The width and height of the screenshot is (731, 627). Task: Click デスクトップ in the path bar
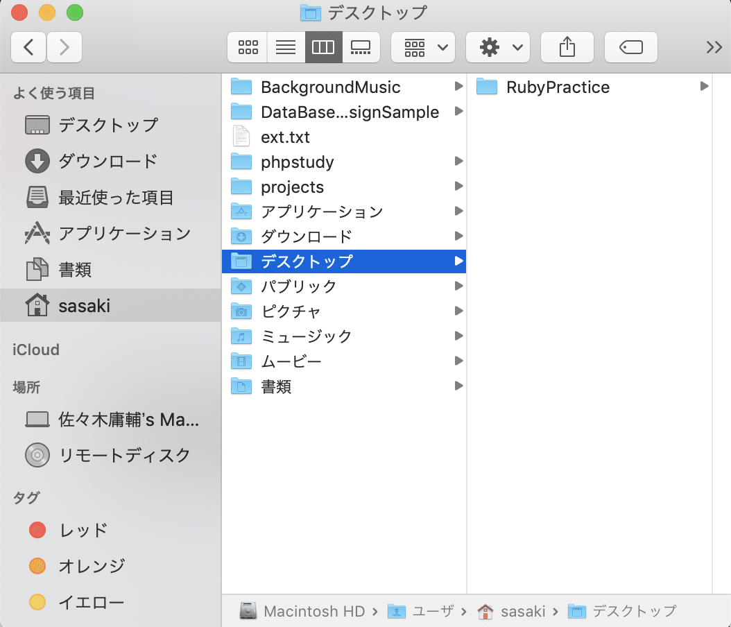coord(622,610)
